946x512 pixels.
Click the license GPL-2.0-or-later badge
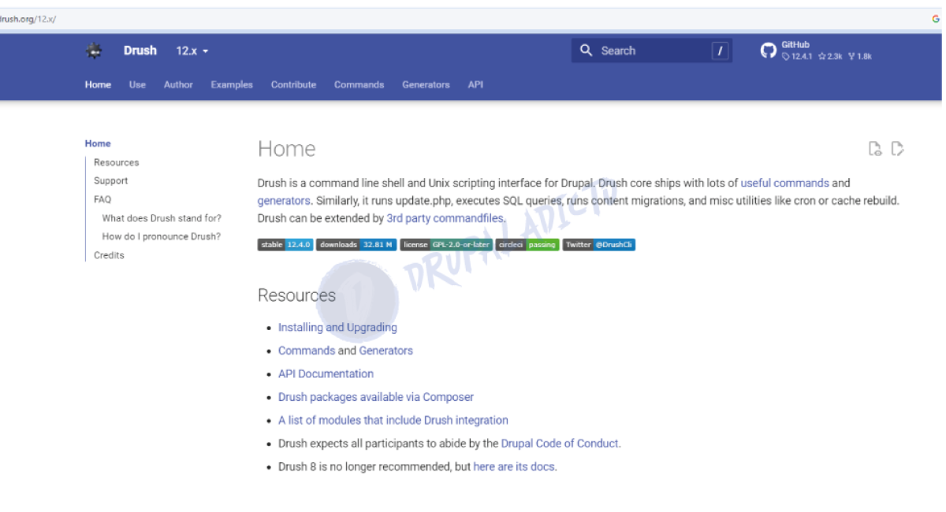pos(446,245)
